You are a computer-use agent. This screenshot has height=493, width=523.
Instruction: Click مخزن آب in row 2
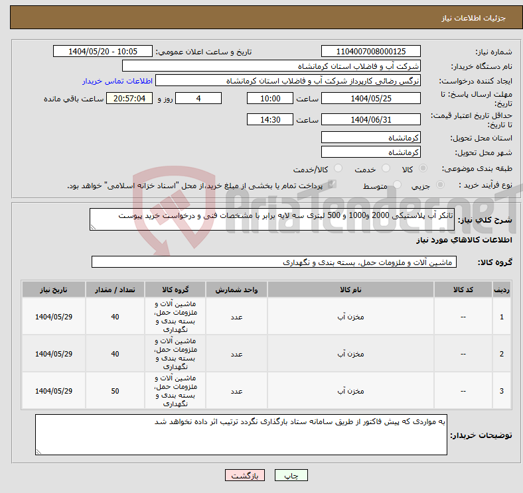[350, 353]
